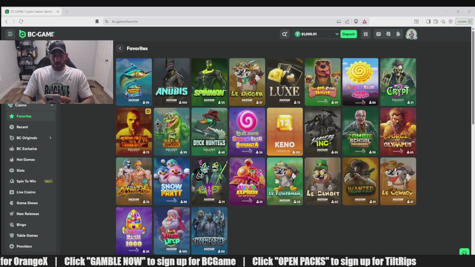Viewport: 475px width, 267px height.
Task: Open the Hand of Anubis game thumbnail
Action: click(x=171, y=82)
